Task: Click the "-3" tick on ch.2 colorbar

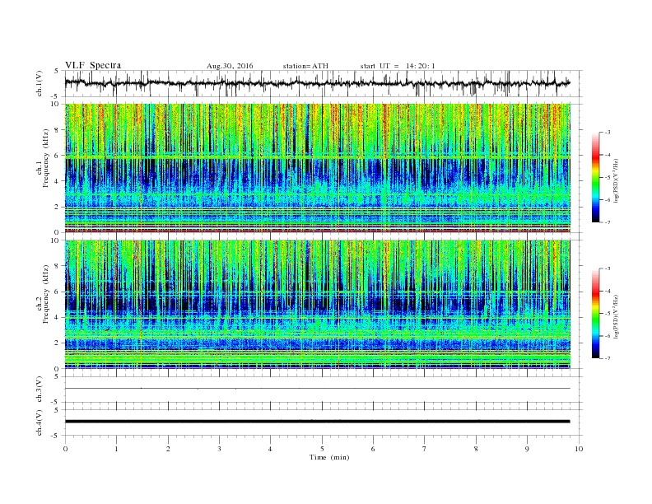Action: [x=608, y=268]
